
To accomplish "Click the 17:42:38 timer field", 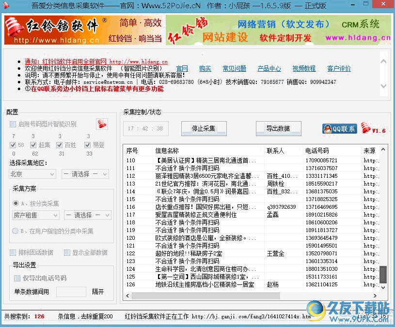I will click(145, 129).
